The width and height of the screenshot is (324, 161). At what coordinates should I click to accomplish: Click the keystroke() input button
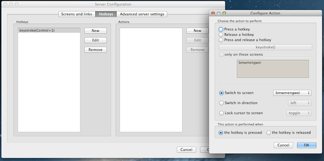point(265,47)
